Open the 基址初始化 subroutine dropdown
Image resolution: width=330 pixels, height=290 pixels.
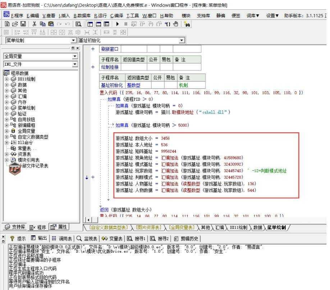click(x=182, y=40)
